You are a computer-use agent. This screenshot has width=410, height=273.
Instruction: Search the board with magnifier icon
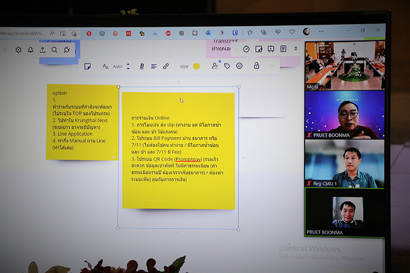[54, 50]
